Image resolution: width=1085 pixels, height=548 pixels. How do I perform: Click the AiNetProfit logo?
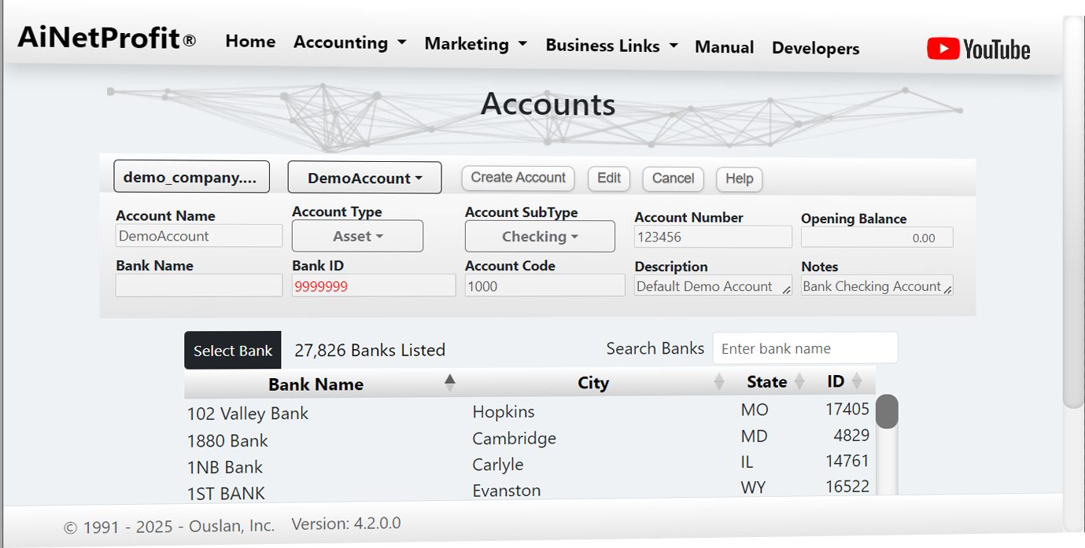point(107,37)
